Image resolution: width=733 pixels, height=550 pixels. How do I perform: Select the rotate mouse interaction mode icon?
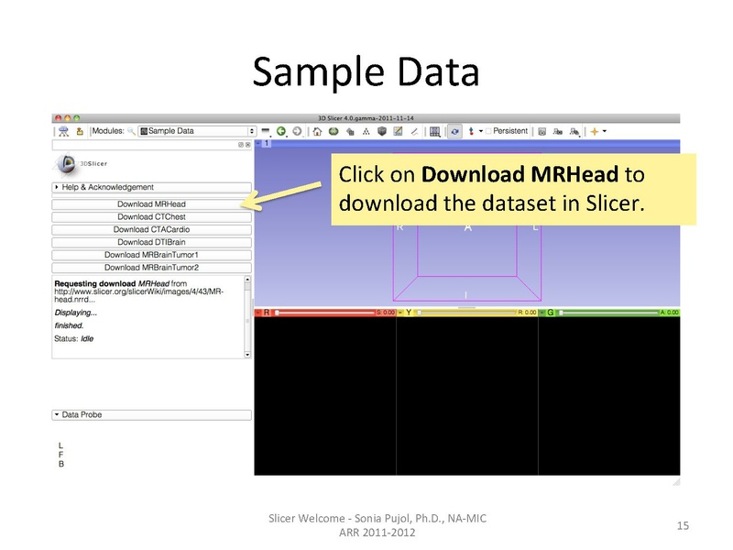454,131
